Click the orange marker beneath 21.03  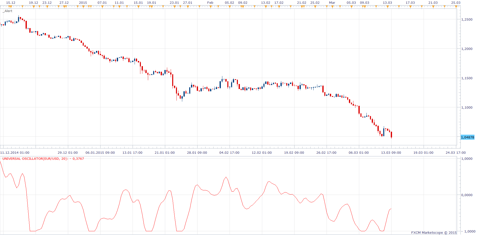point(433,7)
